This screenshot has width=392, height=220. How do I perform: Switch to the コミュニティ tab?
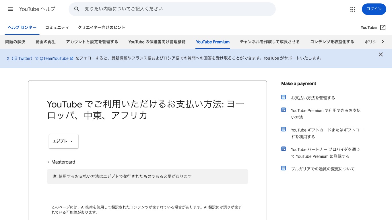tap(57, 27)
